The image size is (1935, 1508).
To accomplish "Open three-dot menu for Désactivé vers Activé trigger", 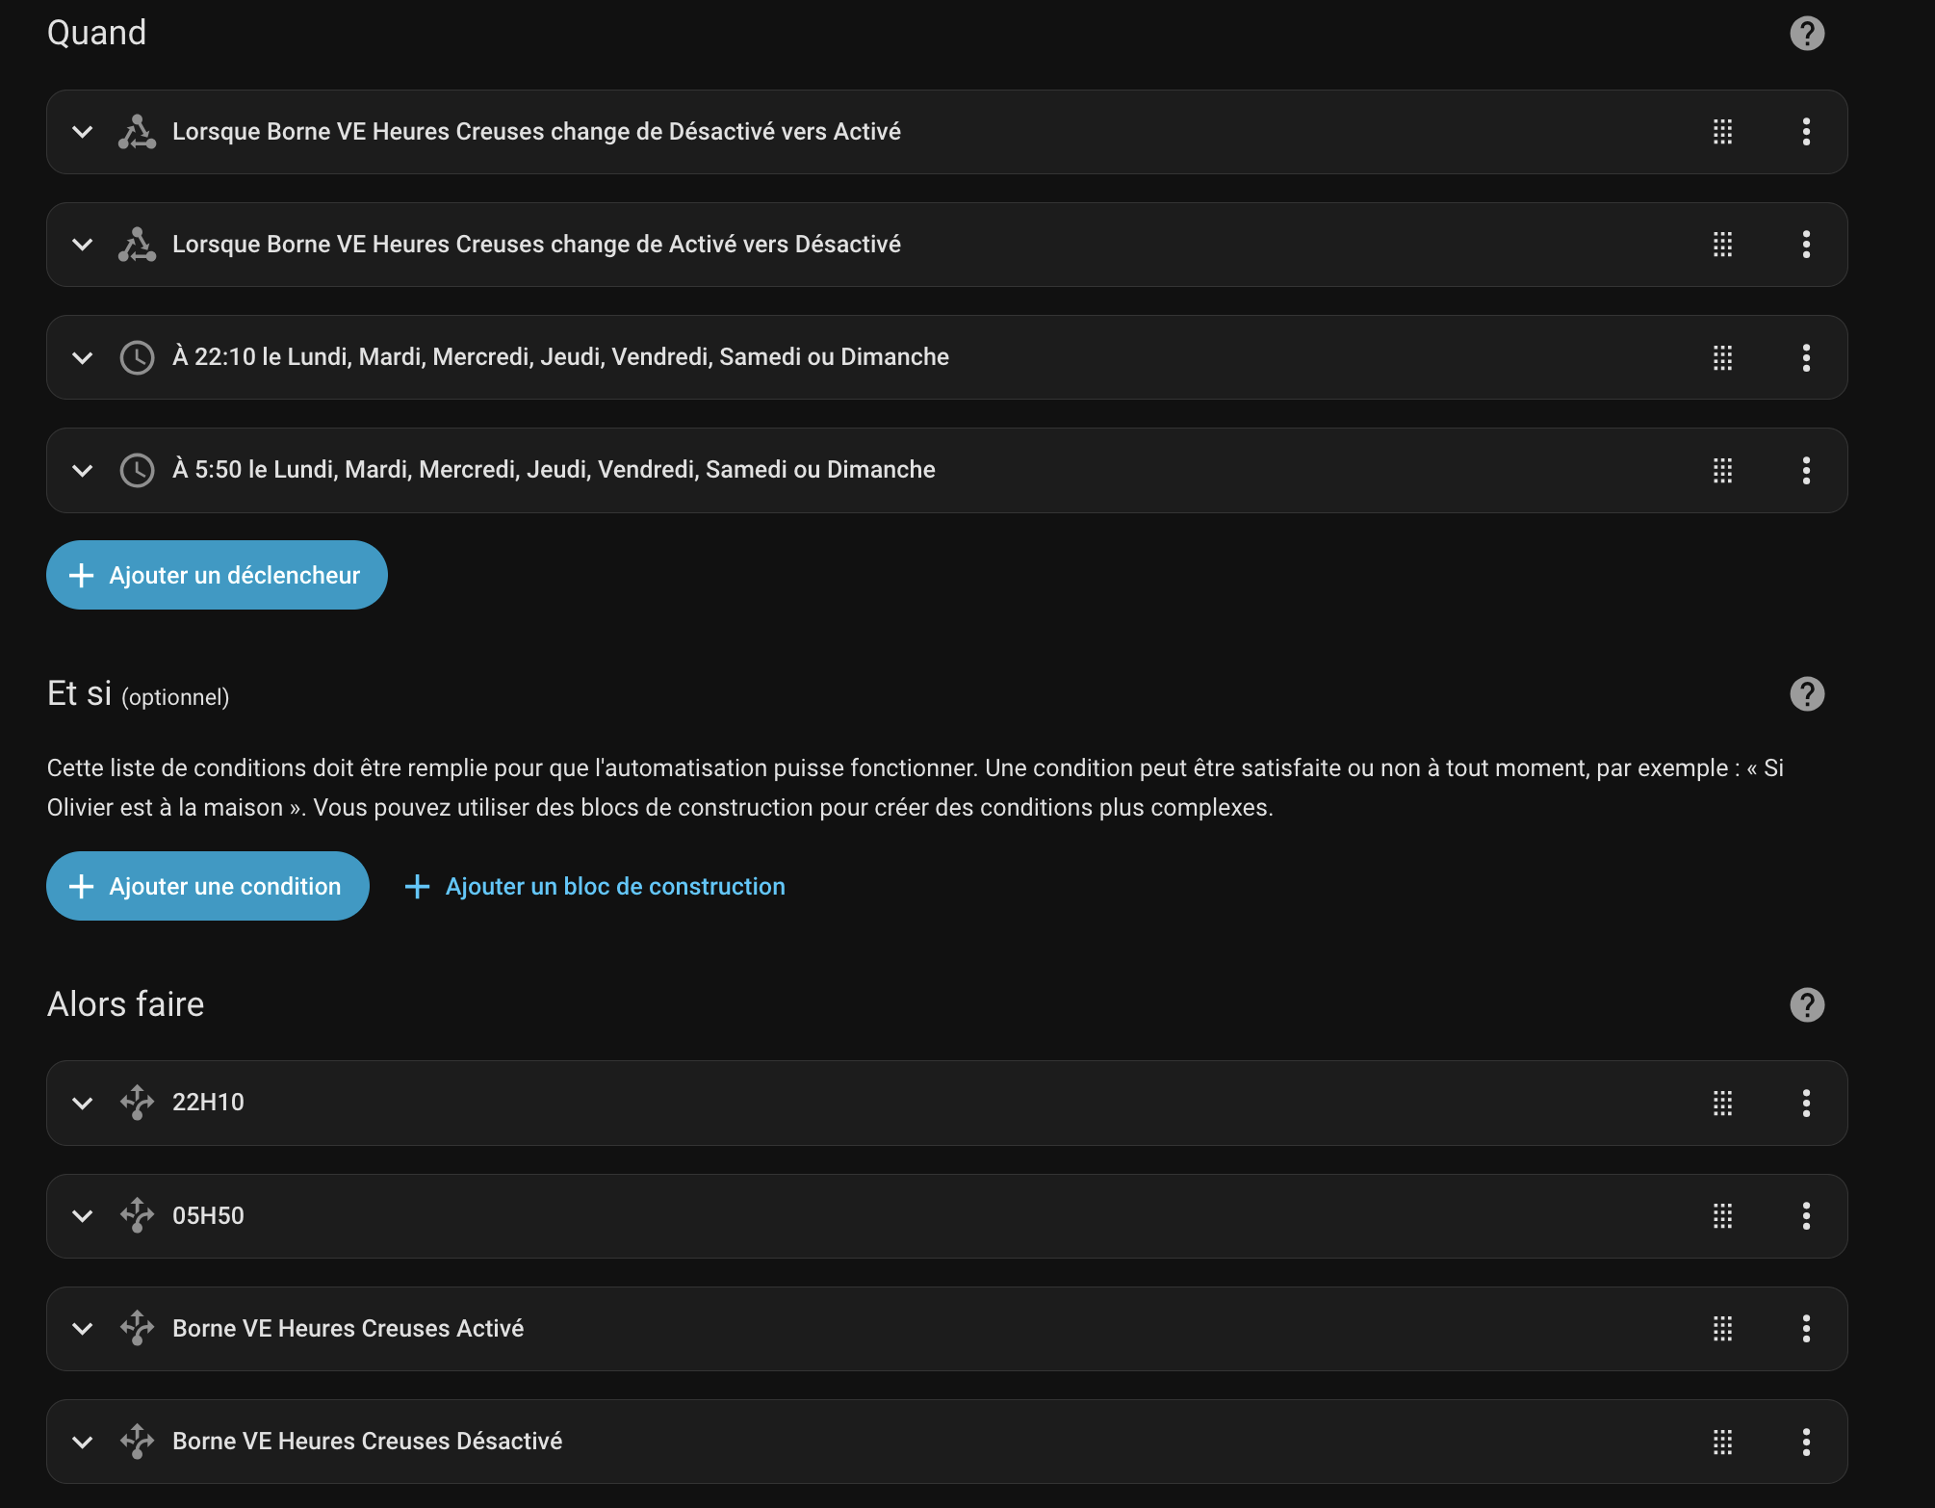I will [x=1806, y=132].
